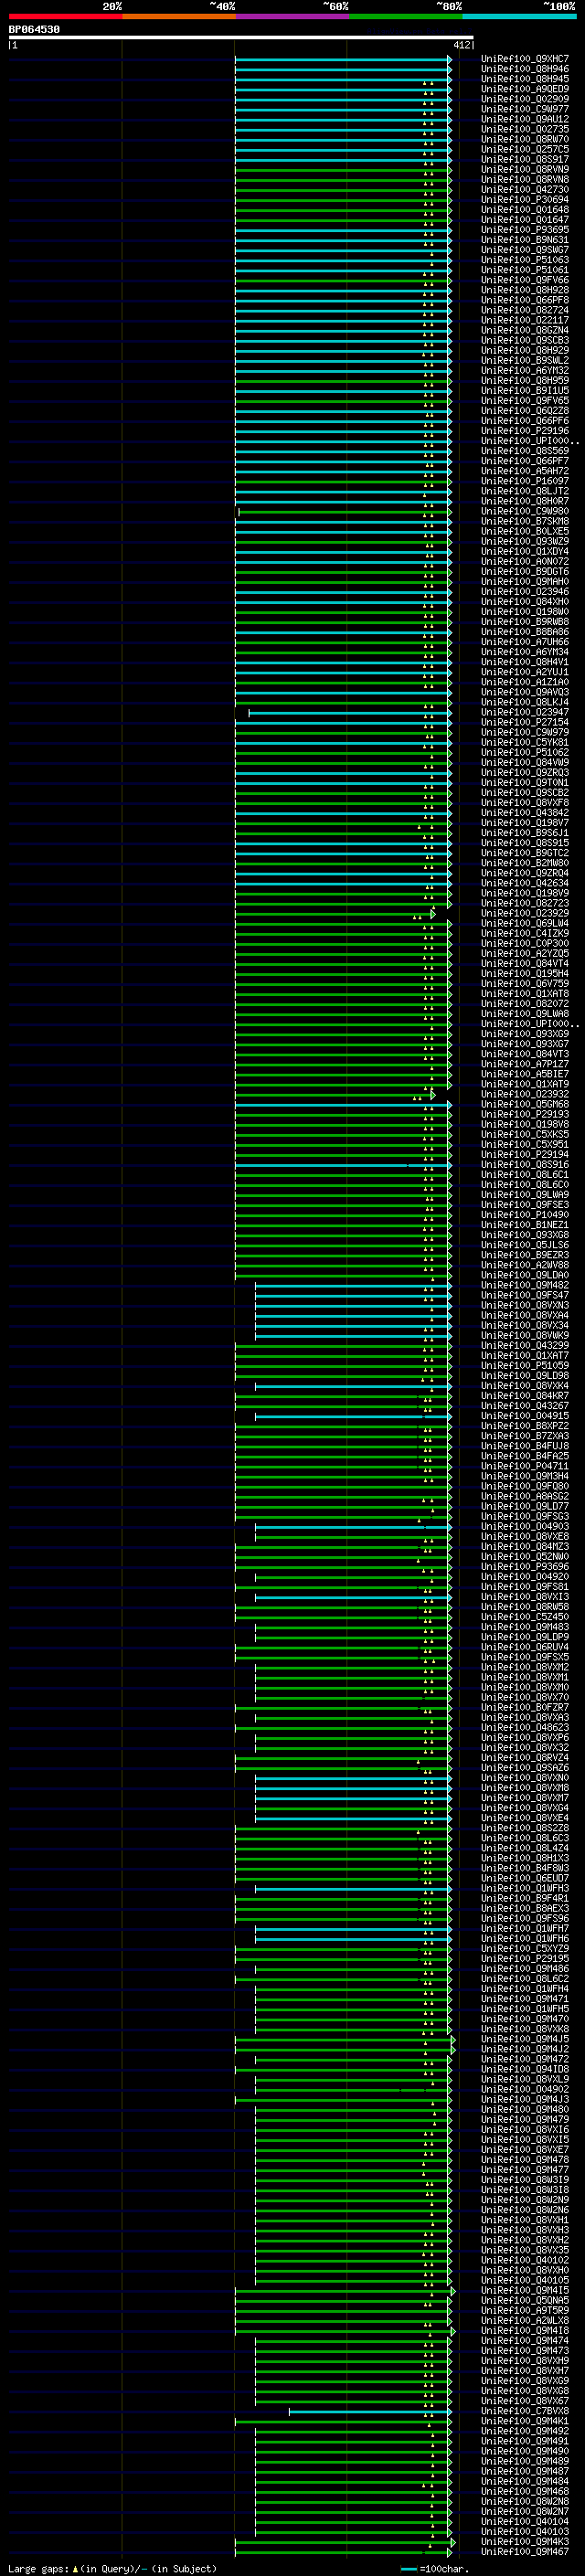Select label UniRef100_Q9FQ80
This screenshot has height=2576, width=585.
coord(524,1486)
